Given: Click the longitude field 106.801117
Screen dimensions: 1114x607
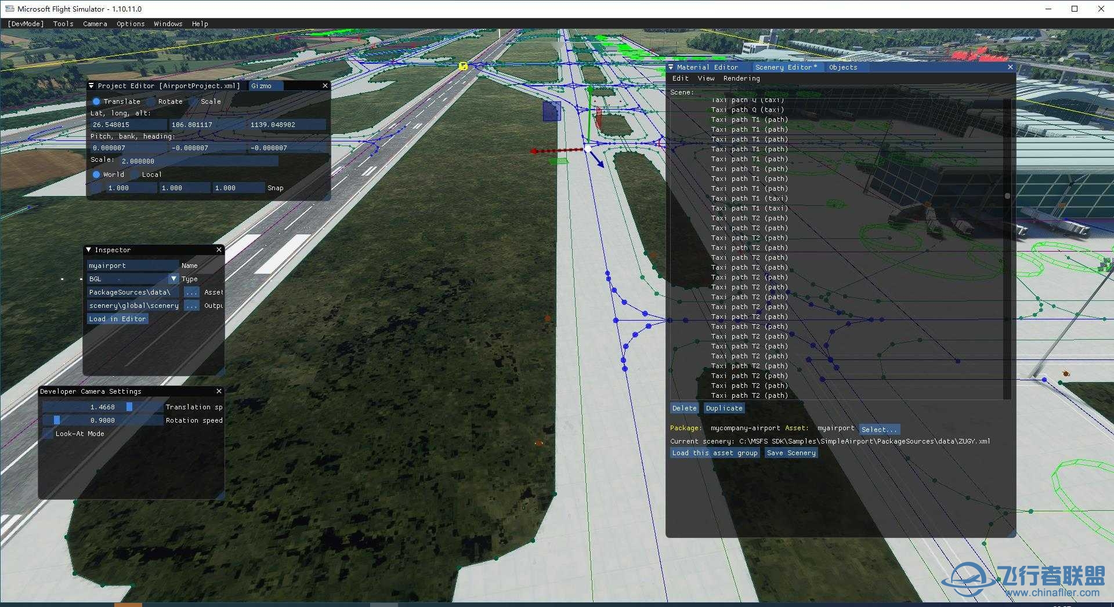Looking at the screenshot, I should [207, 125].
